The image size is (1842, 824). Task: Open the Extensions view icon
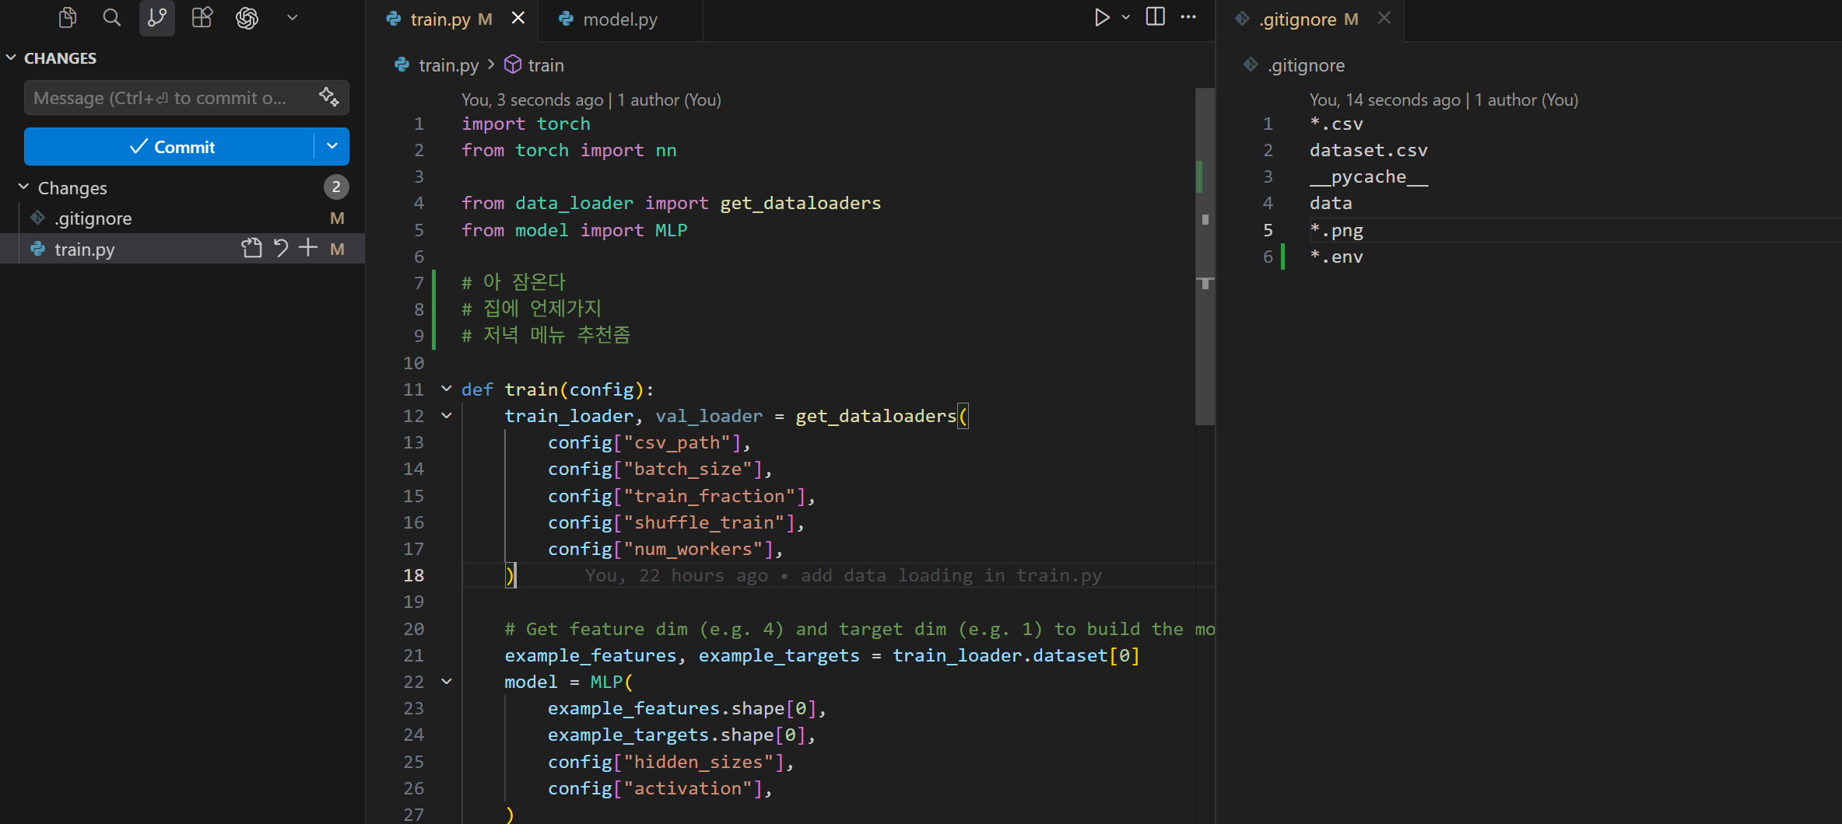click(202, 18)
